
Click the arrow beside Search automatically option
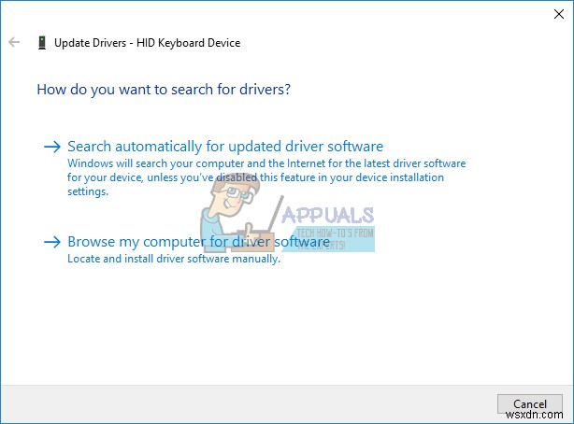point(52,147)
